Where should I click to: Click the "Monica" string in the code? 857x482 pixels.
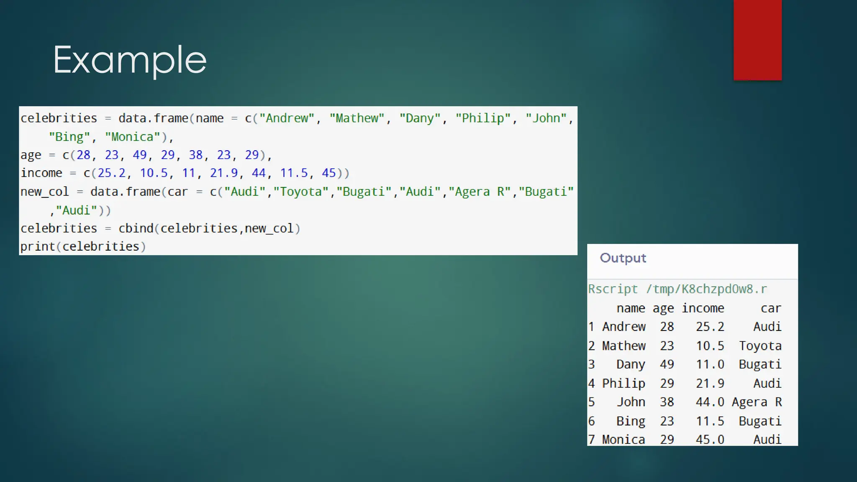pyautogui.click(x=132, y=137)
